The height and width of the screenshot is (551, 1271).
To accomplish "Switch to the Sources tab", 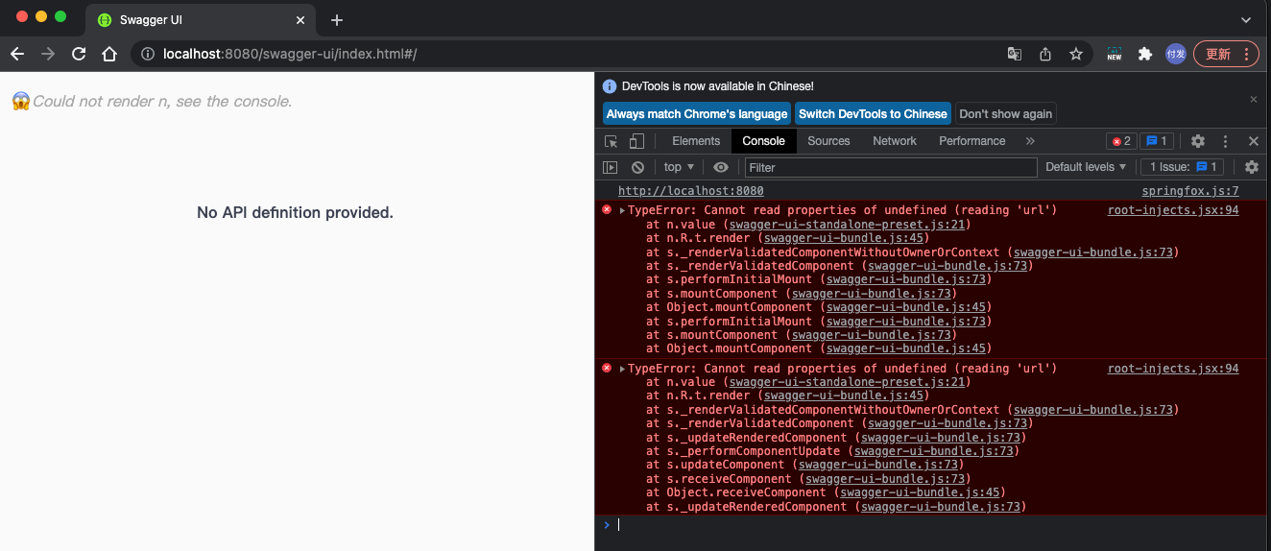I will pyautogui.click(x=828, y=140).
